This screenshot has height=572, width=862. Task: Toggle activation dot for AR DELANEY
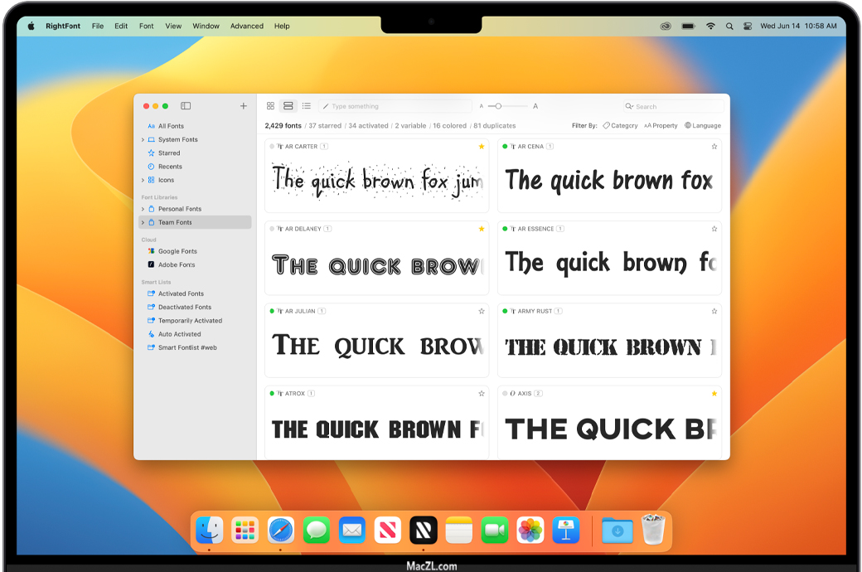[272, 229]
